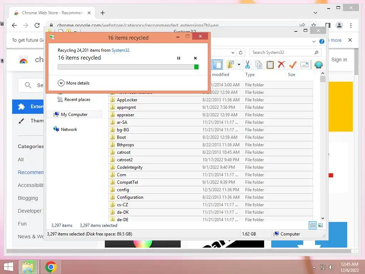Screen dimensions: 365x274
Task: Select the appraiser folder
Action: (210, 115)
